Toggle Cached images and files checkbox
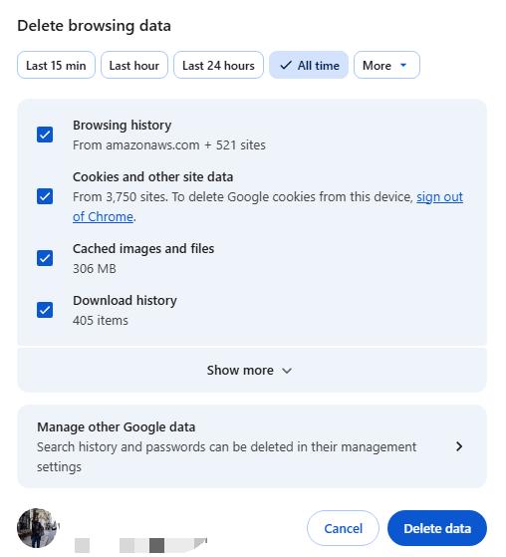This screenshot has width=506, height=557. pos(45,258)
